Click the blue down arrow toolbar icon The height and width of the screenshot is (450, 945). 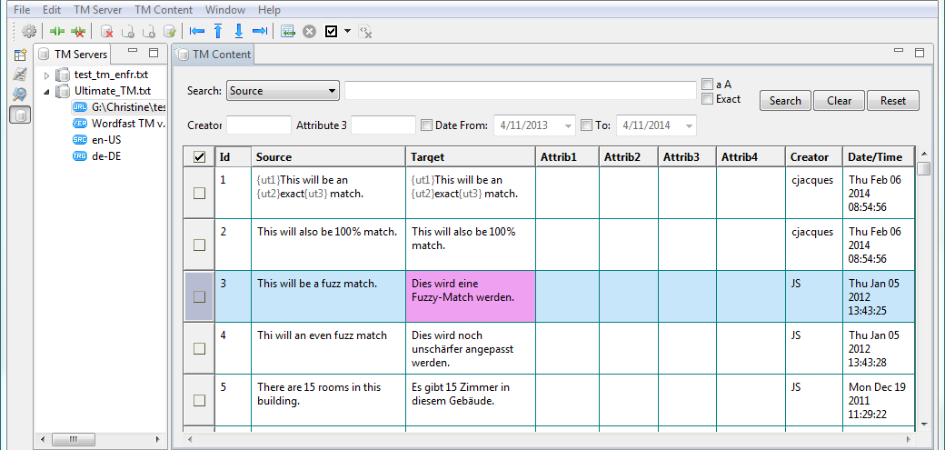238,31
